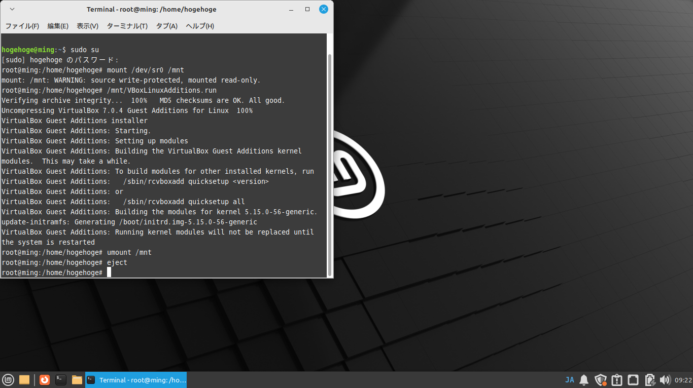Click 'VirtualBox Guest Additions: Starting.' line

point(77,131)
